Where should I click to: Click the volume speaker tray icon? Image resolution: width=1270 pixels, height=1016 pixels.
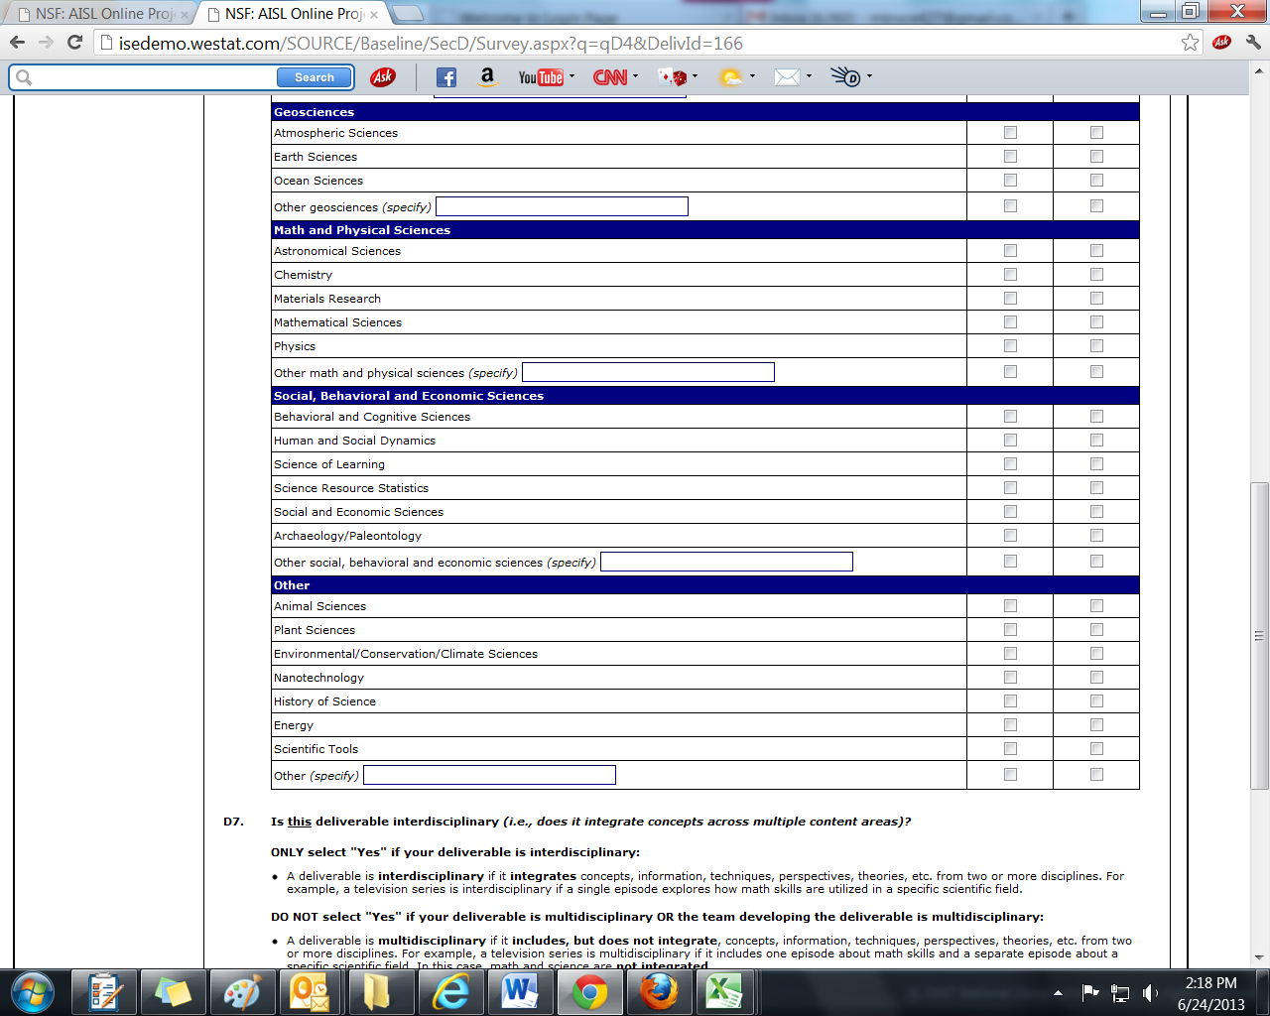click(1150, 992)
